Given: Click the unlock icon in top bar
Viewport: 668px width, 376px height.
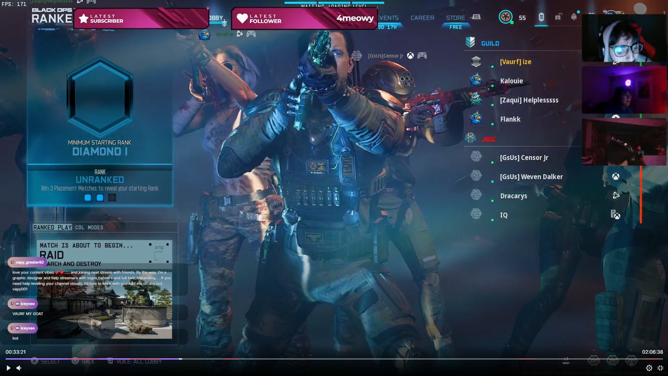Looking at the screenshot, I should [558, 17].
